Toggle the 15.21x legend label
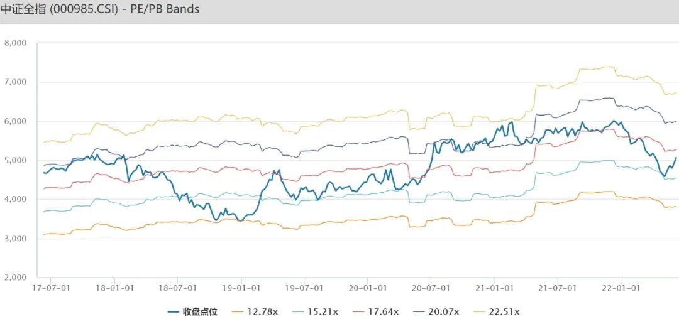This screenshot has height=319, width=679. click(323, 311)
